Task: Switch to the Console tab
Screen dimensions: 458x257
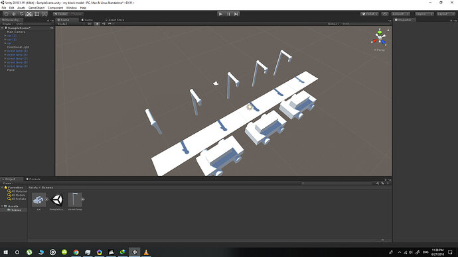Action: pyautogui.click(x=33, y=180)
